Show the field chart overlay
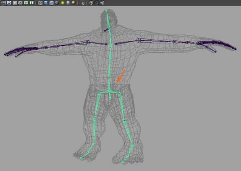The height and width of the screenshot is (171, 241). [x=26, y=3]
